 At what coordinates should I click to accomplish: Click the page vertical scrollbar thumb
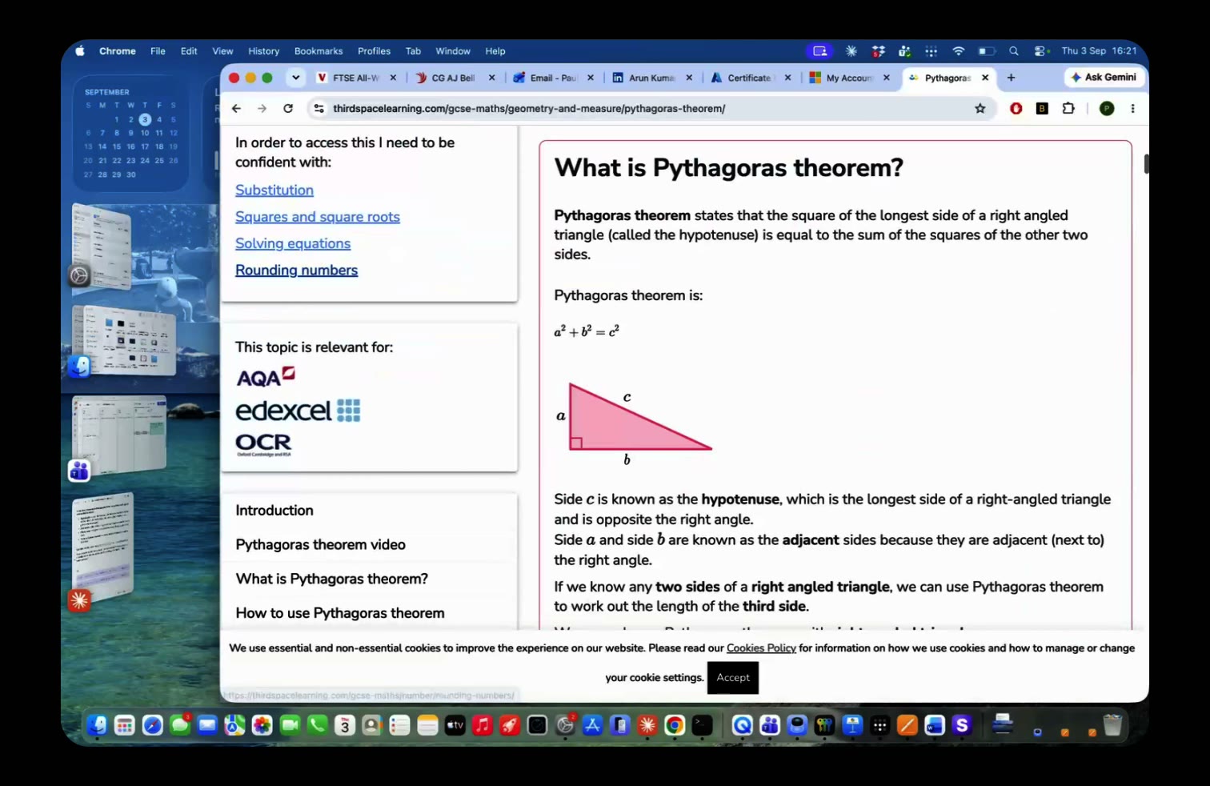[1146, 163]
